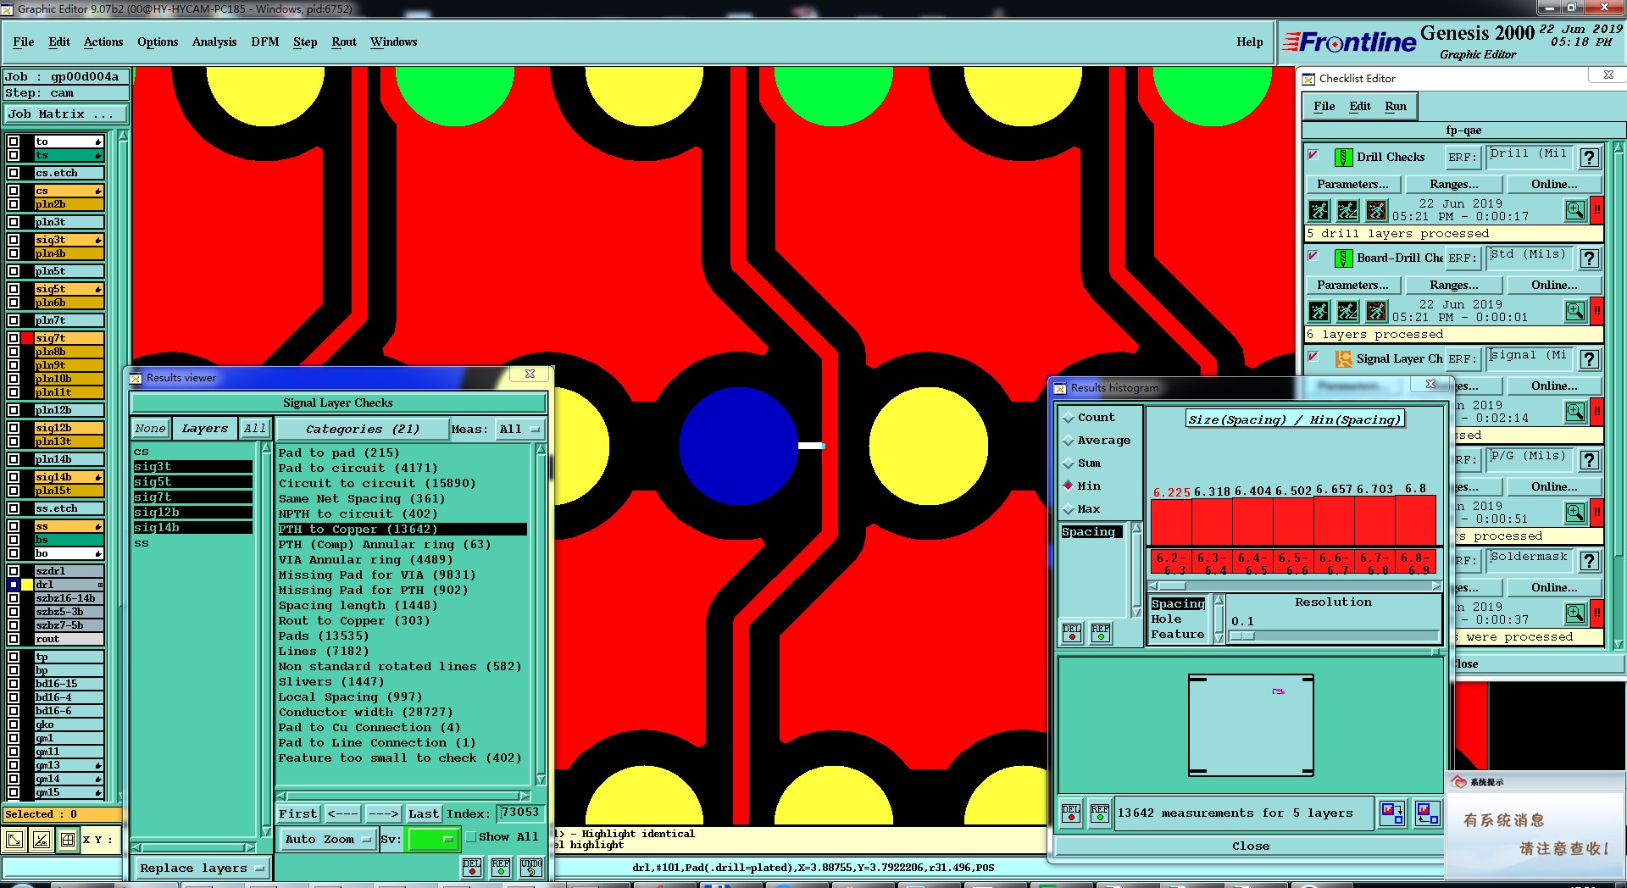Open the Replace layers dropdown

[201, 868]
